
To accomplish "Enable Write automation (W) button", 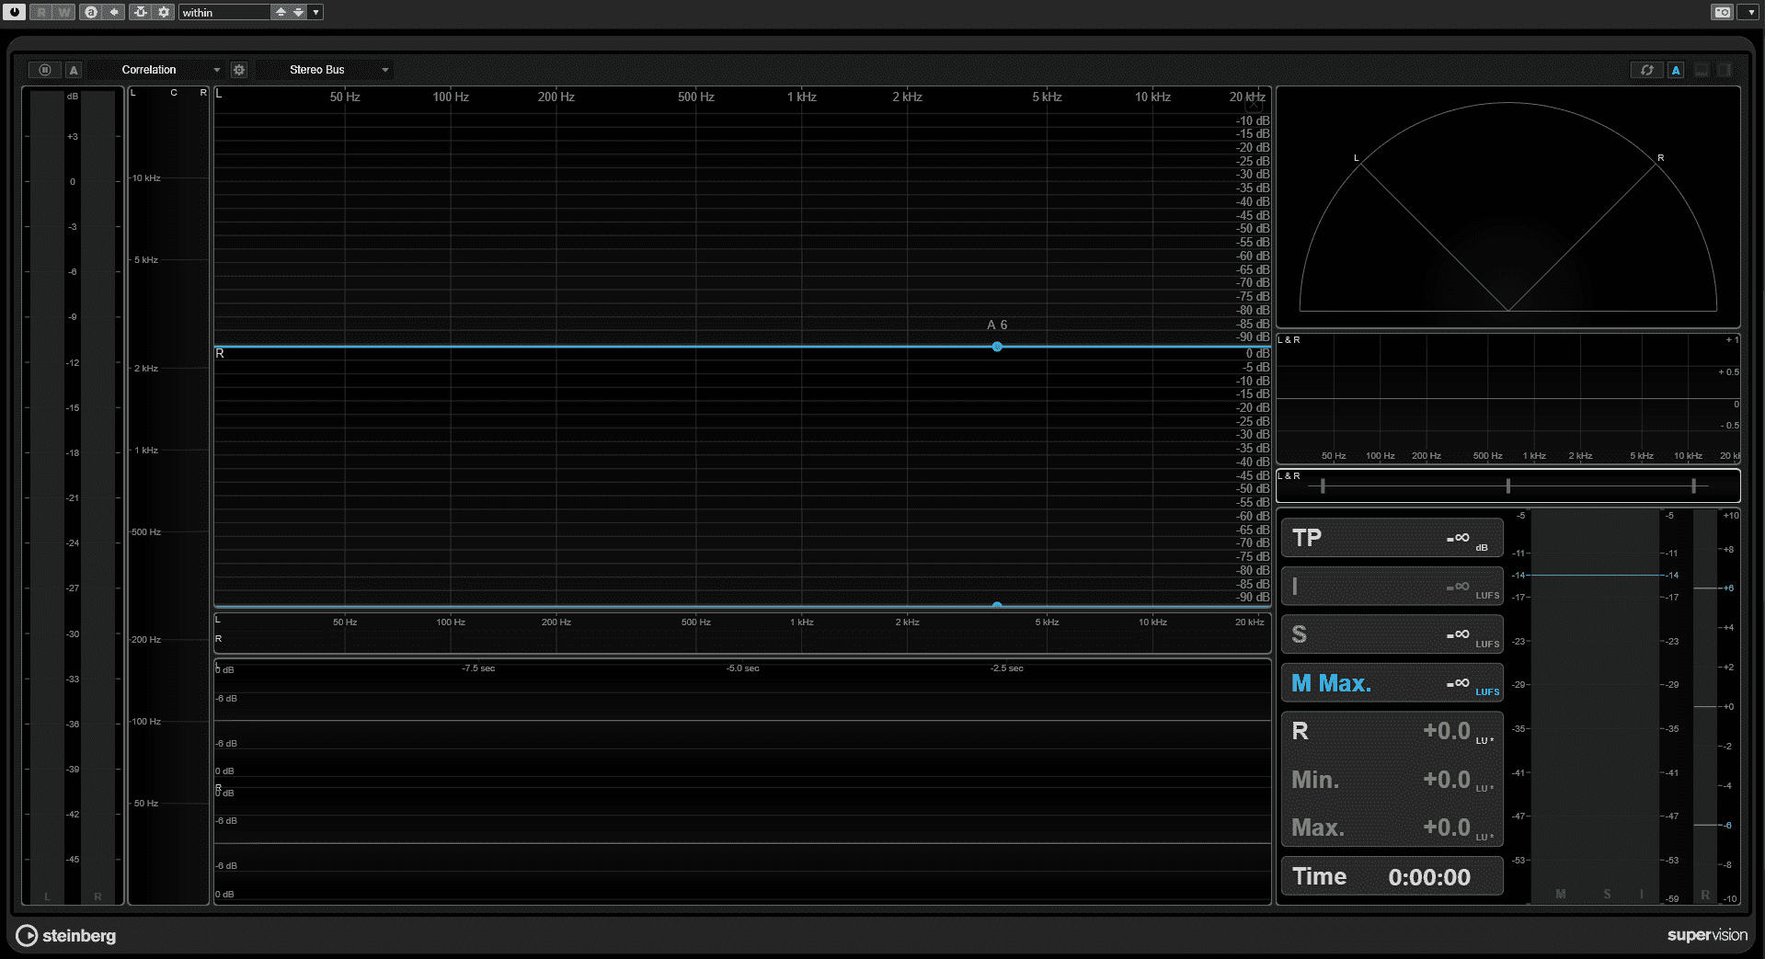I will 63,12.
